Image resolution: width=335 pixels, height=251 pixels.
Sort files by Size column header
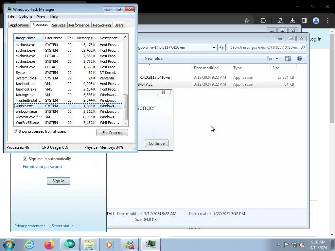click(283, 68)
